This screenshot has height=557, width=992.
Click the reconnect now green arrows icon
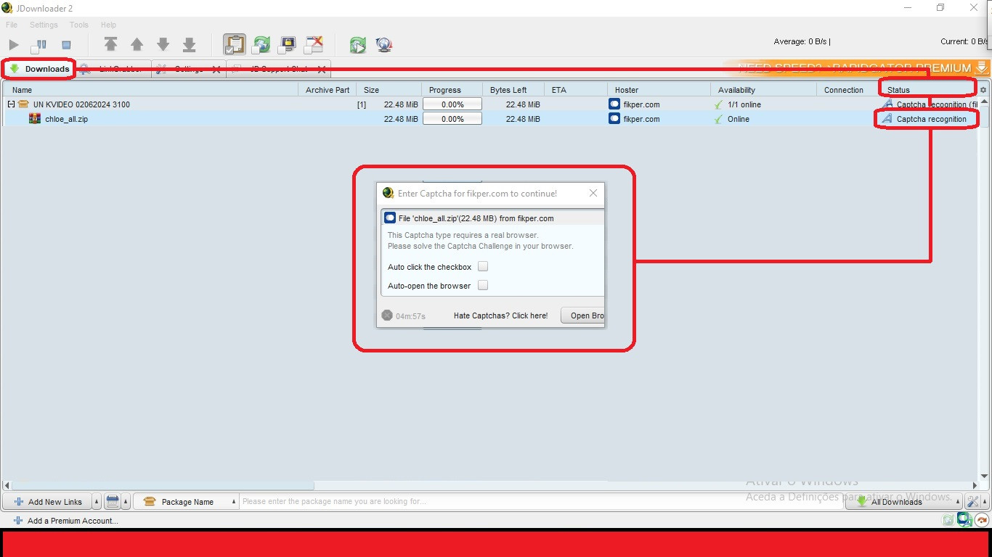pyautogui.click(x=357, y=45)
